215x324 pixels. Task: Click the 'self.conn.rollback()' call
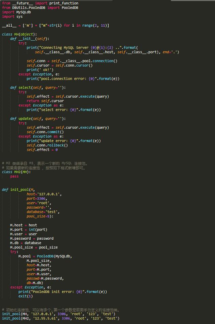[47, 145]
